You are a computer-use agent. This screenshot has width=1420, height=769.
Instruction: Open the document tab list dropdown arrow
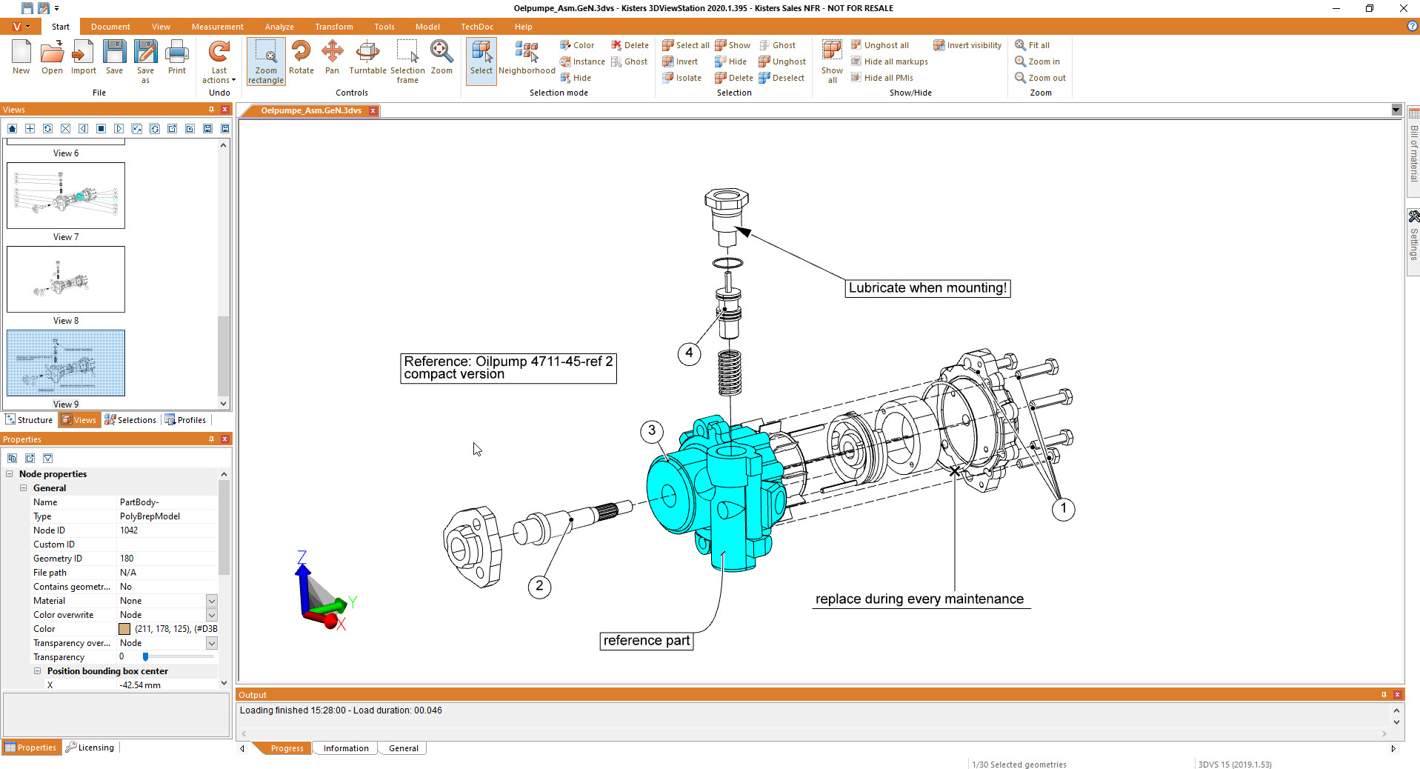pyautogui.click(x=1396, y=110)
